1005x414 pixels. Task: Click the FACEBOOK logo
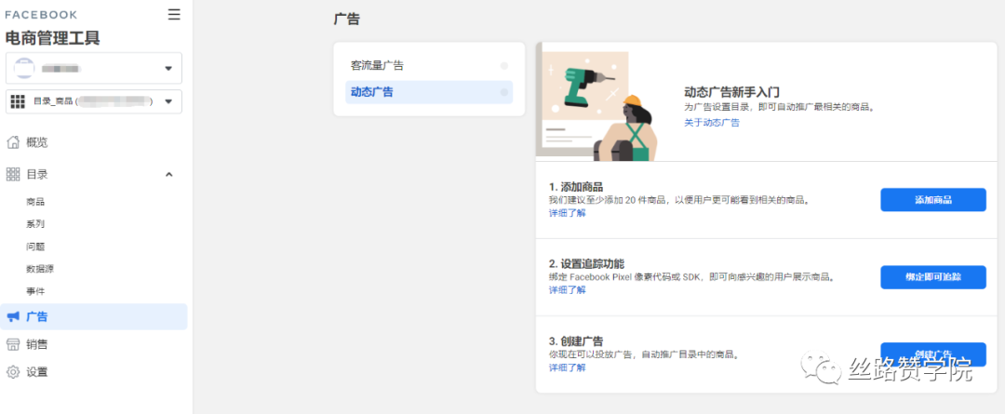pyautogui.click(x=41, y=15)
